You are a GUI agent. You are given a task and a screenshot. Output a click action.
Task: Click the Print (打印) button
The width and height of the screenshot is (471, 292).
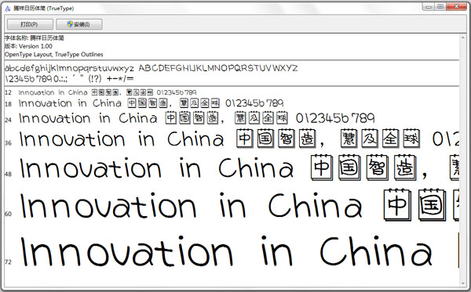pos(30,24)
